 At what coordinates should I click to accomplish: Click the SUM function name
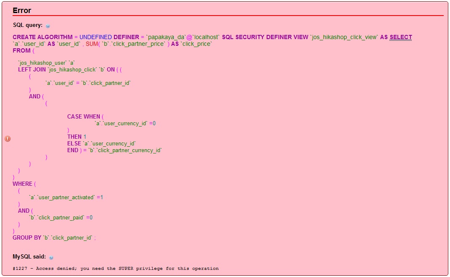point(92,44)
